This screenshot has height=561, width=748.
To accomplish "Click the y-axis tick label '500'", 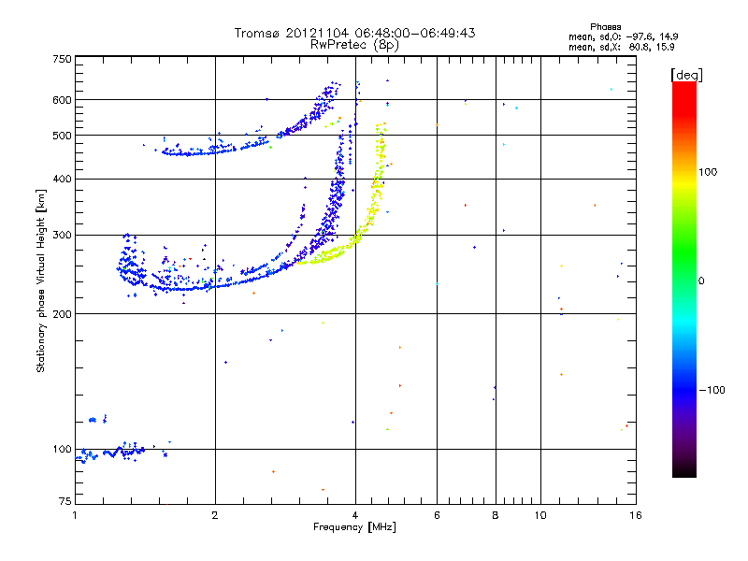I will click(x=62, y=136).
